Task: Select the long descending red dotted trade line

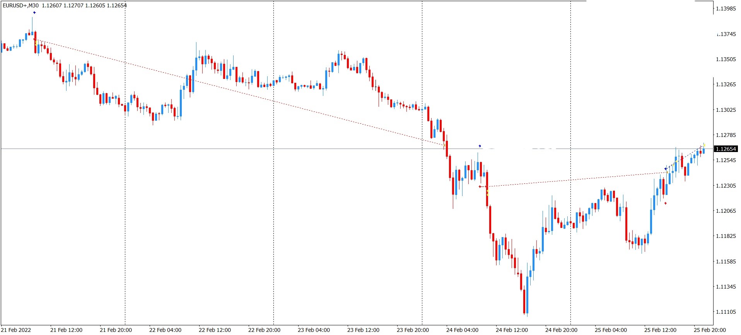Action: coord(240,92)
